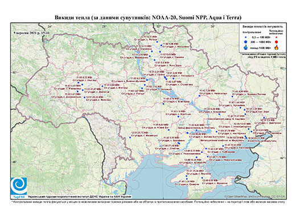The height and width of the screenshot is (210, 296).
Task: Click the понад 1000 МВт legend label
Action: pos(260,47)
